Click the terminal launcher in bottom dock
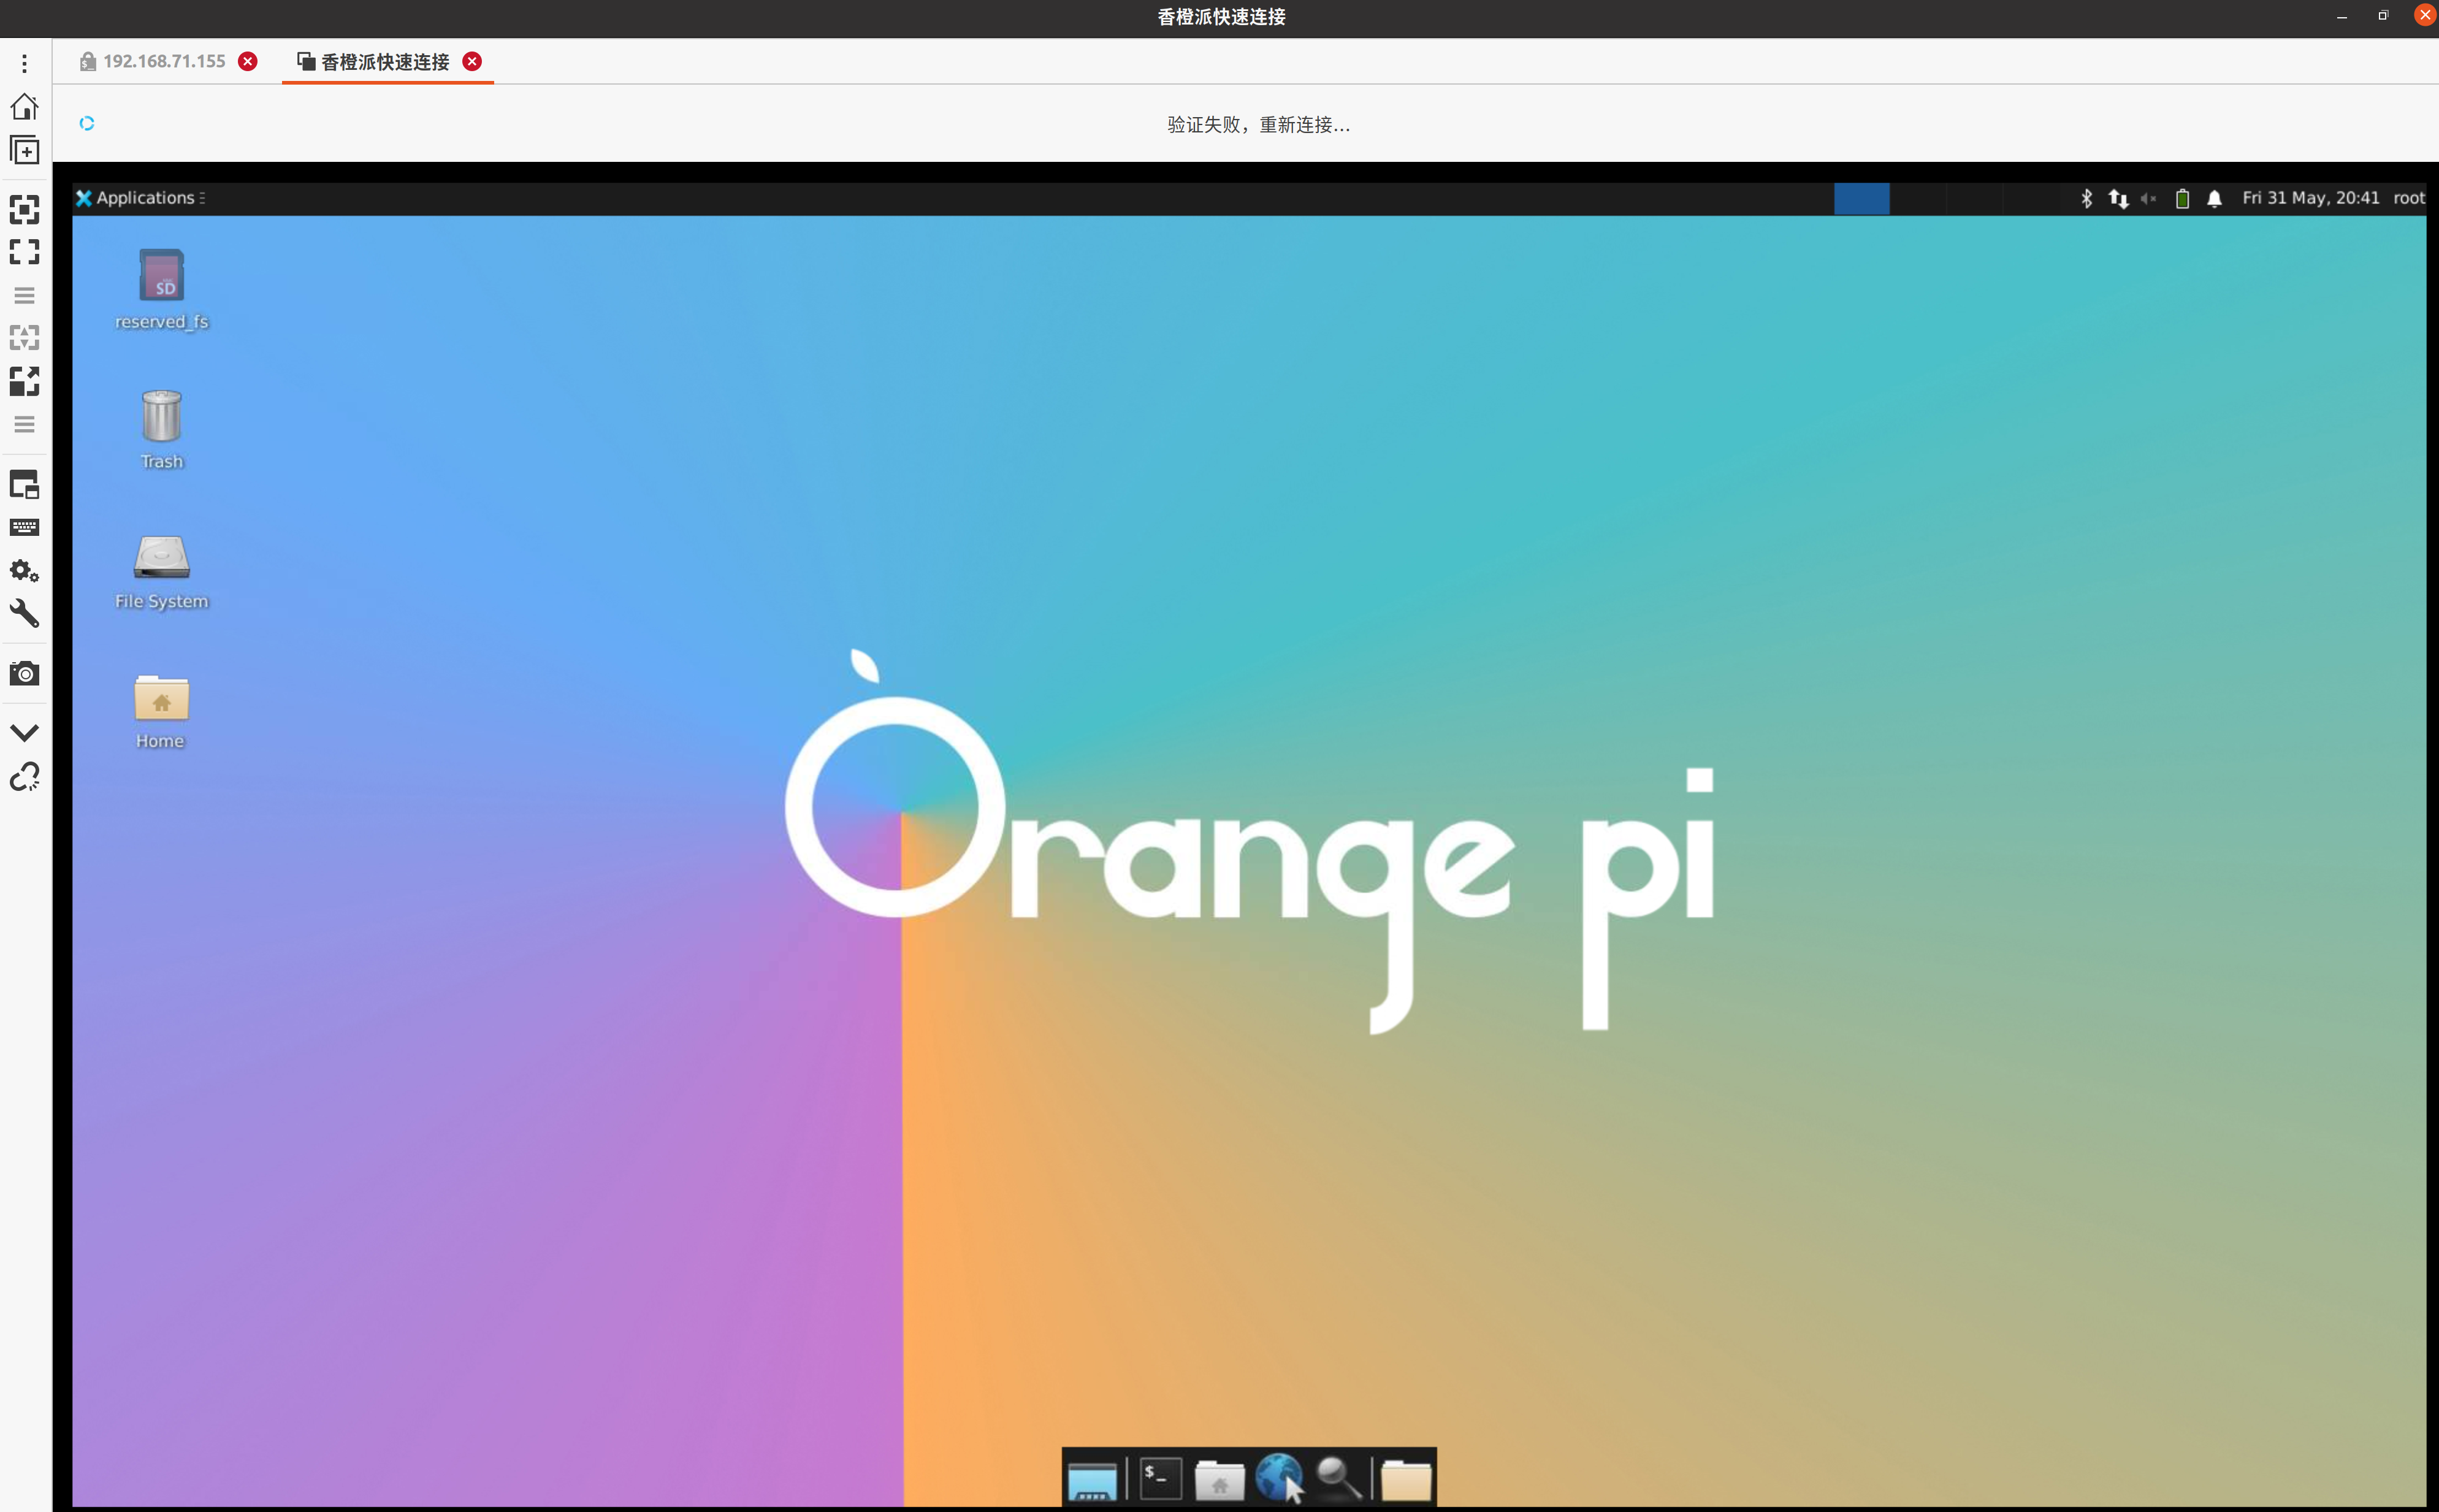This screenshot has height=1512, width=2439. (x=1160, y=1478)
